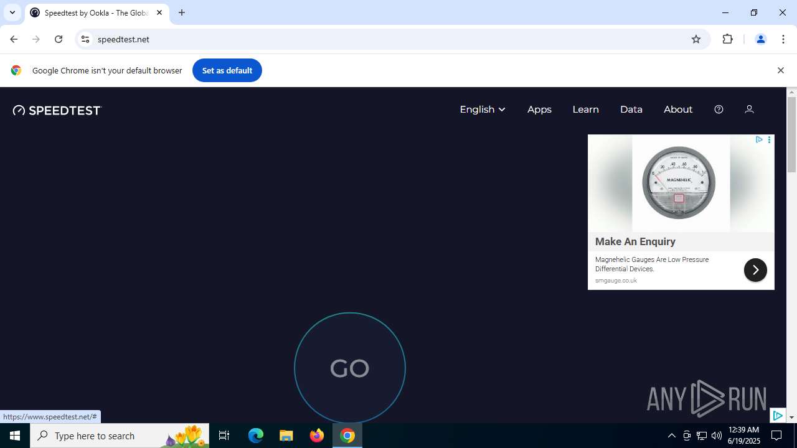
Task: Open the Make An Enquiry ad headline
Action: 635,241
